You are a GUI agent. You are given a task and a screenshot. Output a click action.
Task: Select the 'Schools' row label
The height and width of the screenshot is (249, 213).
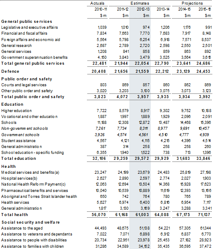pyautogui.click(x=9, y=123)
